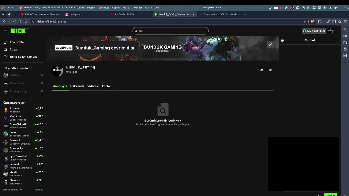349x196 pixels.
Task: Click the green KICK logo
Action: [20, 31]
